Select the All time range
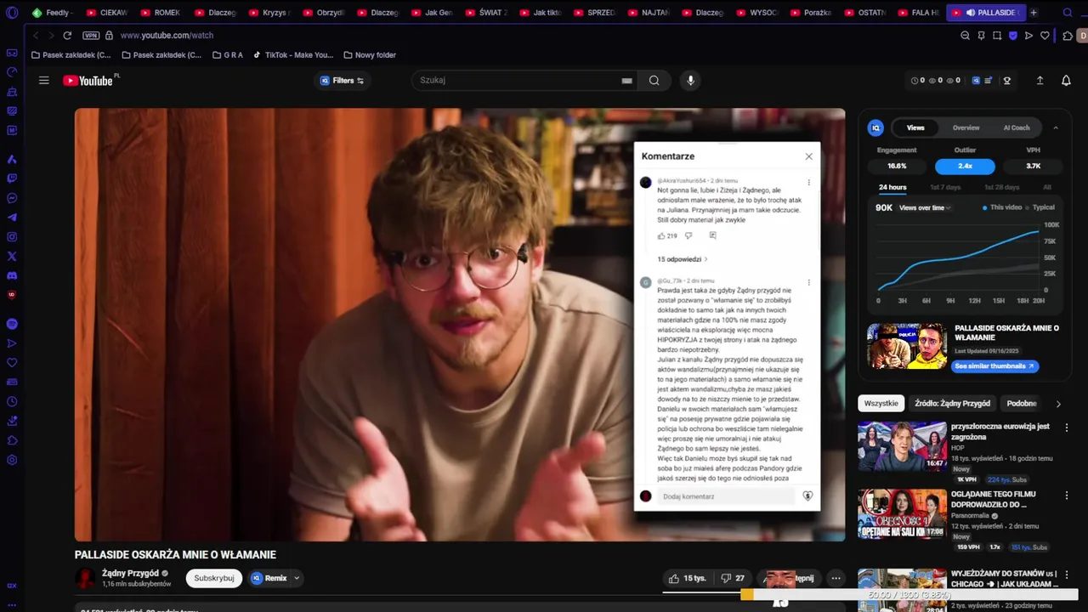The height and width of the screenshot is (612, 1088). [x=1047, y=187]
